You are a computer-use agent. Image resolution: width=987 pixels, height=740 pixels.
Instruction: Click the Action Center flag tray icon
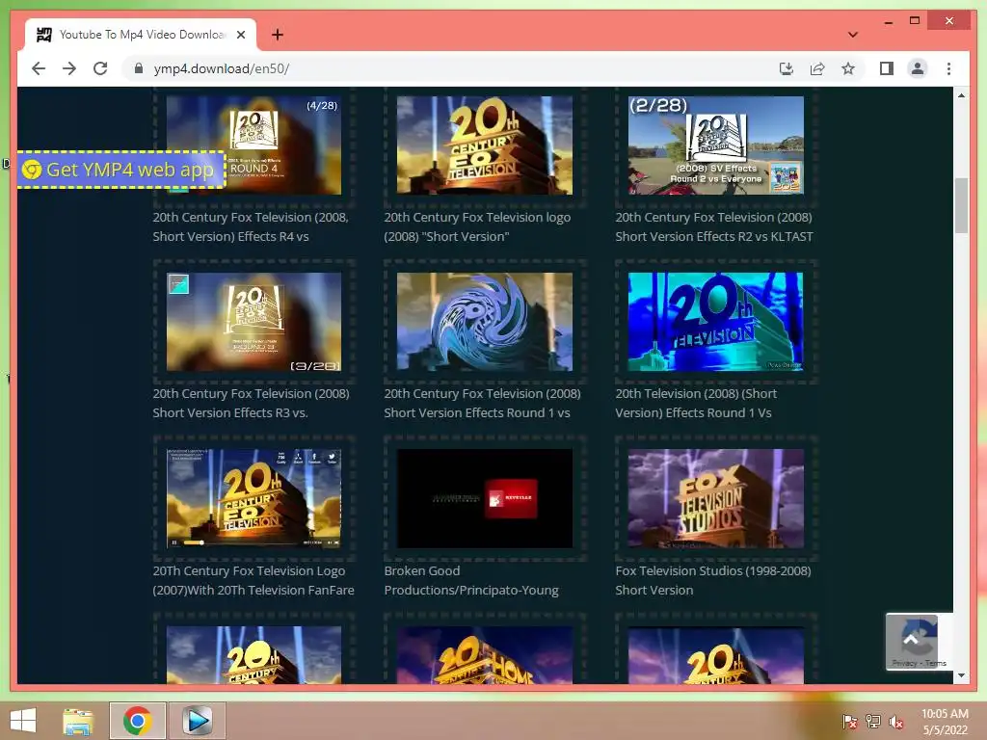[849, 722]
